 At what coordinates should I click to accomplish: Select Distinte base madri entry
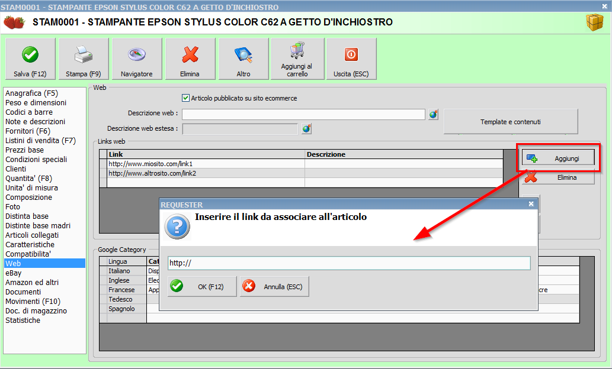click(x=38, y=226)
